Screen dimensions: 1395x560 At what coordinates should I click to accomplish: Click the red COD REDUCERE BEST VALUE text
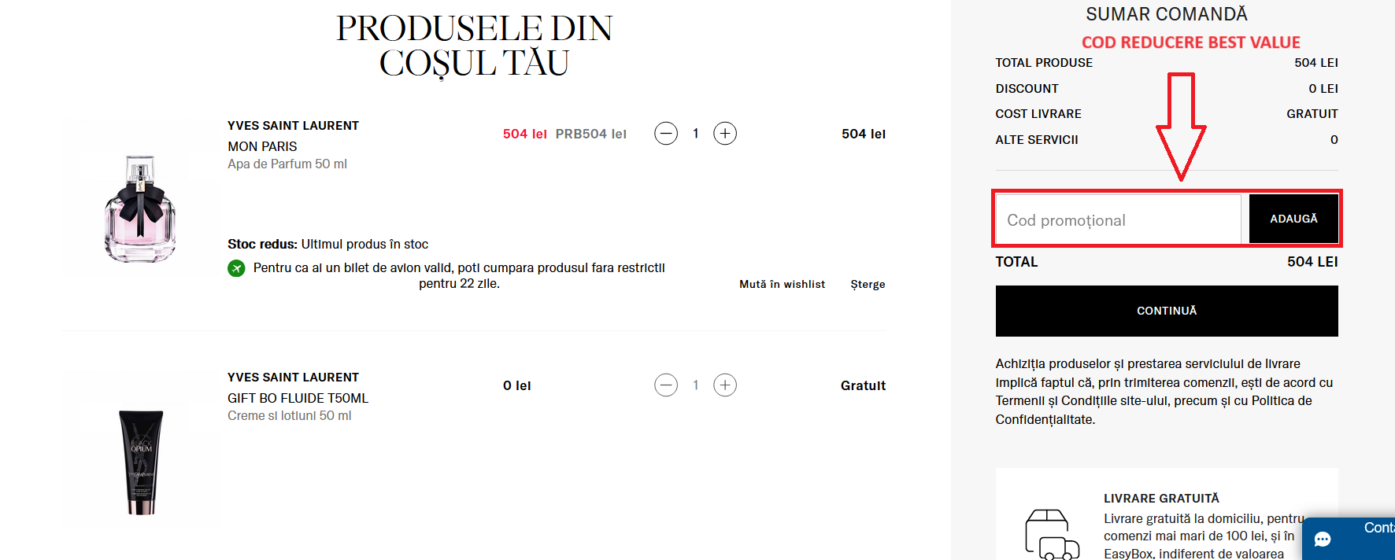1190,42
